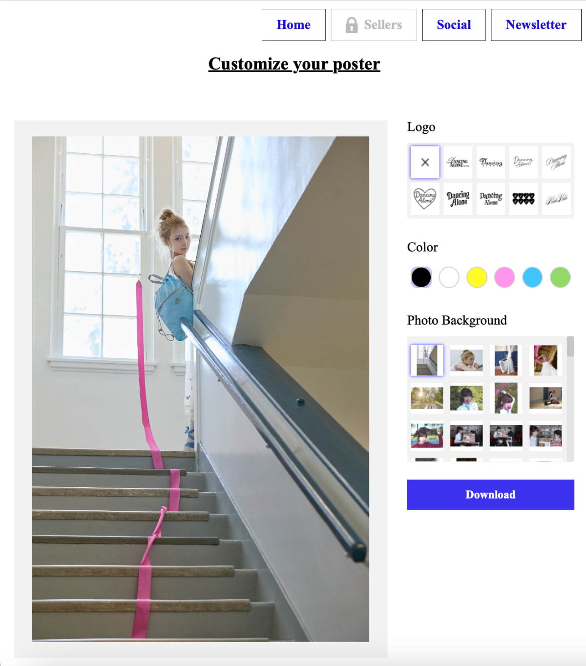The width and height of the screenshot is (586, 666).
Task: Click the locked Sellers padlock icon
Action: pos(351,25)
